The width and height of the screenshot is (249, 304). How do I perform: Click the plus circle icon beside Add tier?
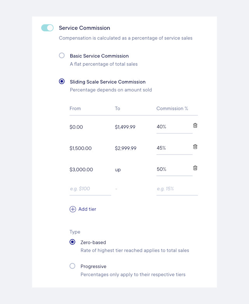click(x=73, y=209)
